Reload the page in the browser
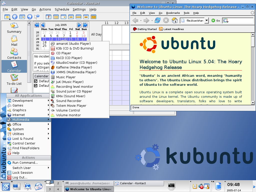Image resolution: width=256 pixels, height=192 pixels. point(157,20)
